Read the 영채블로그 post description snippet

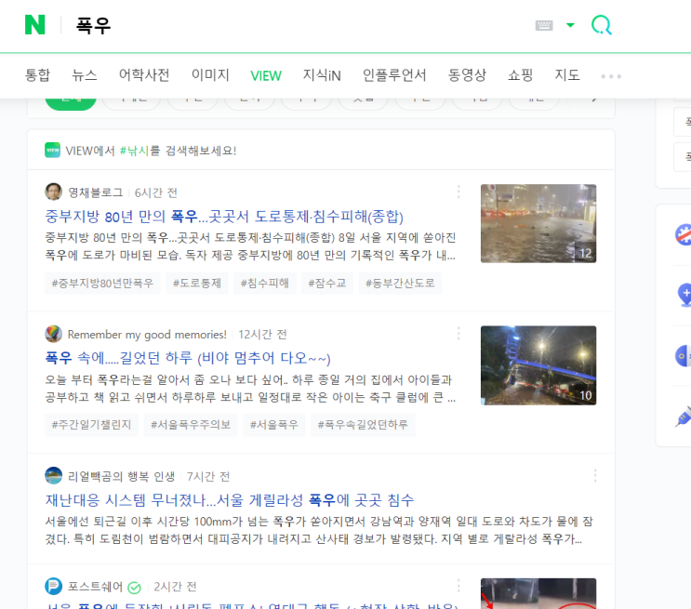(x=250, y=246)
